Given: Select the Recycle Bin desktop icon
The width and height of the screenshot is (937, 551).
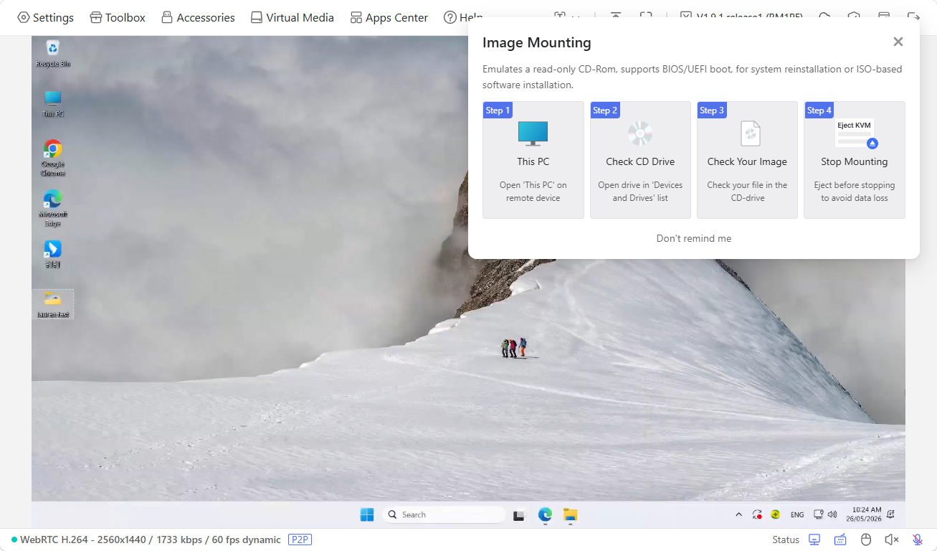Looking at the screenshot, I should point(53,54).
